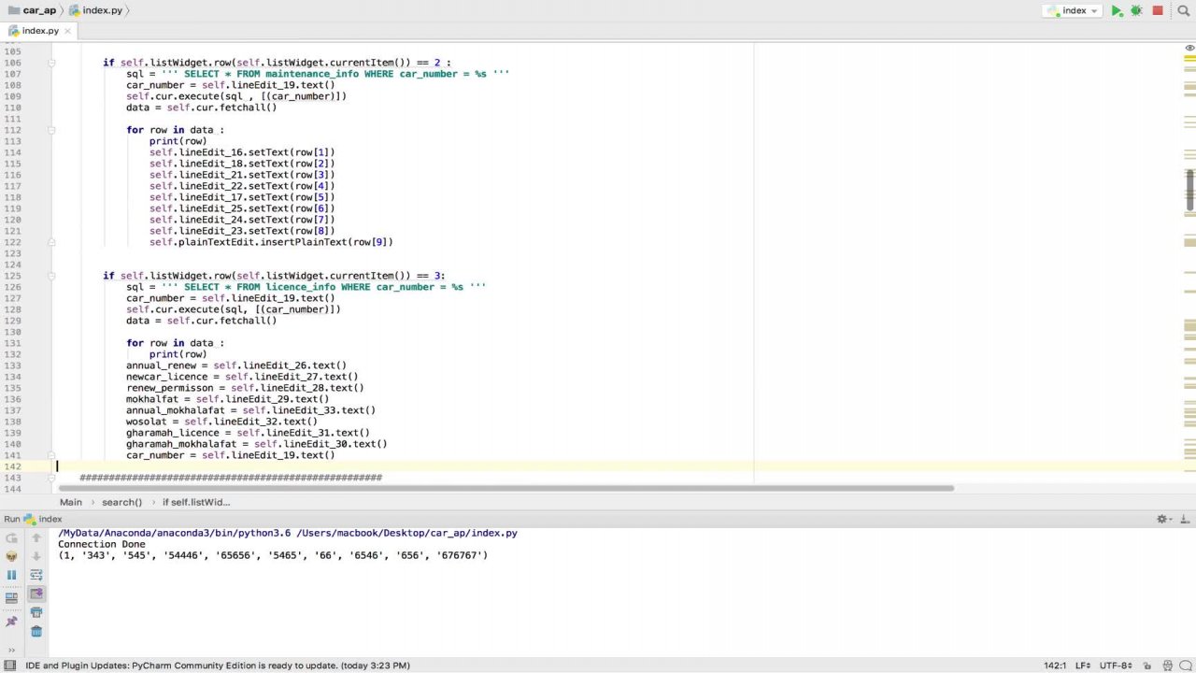Collapse the code block at line 106

click(51, 63)
